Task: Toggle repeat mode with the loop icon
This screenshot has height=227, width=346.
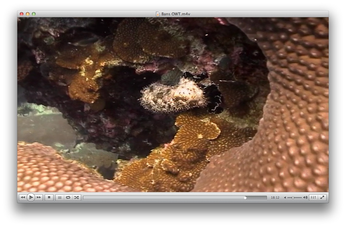Action: [x=68, y=198]
